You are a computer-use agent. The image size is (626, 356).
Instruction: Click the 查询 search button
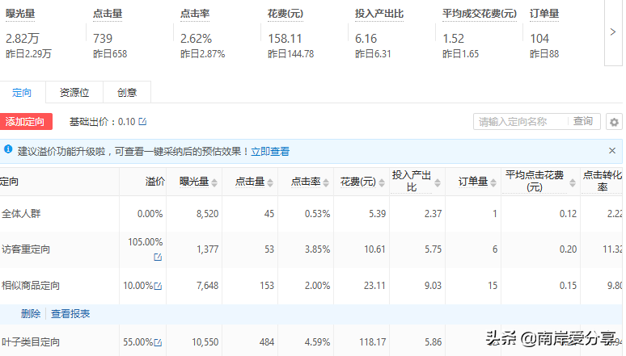click(x=583, y=121)
